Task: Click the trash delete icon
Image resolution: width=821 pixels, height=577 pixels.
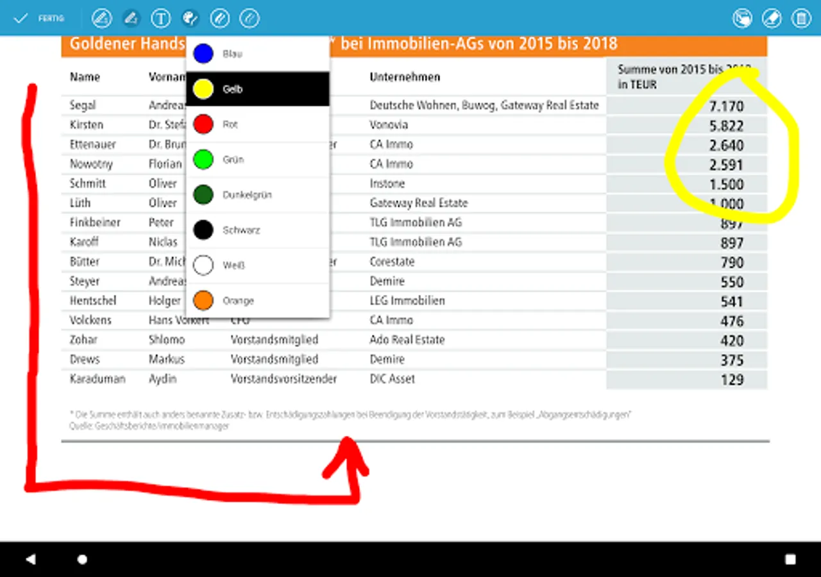Action: coord(801,18)
